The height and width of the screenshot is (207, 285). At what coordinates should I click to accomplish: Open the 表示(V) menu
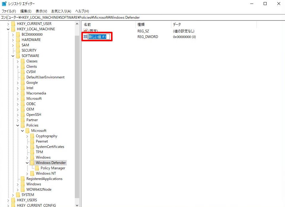pyautogui.click(x=42, y=11)
